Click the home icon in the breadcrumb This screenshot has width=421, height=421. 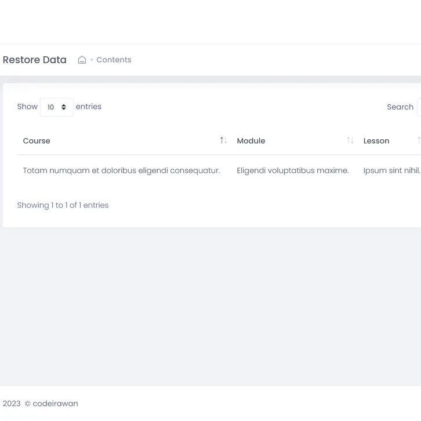pyautogui.click(x=82, y=60)
